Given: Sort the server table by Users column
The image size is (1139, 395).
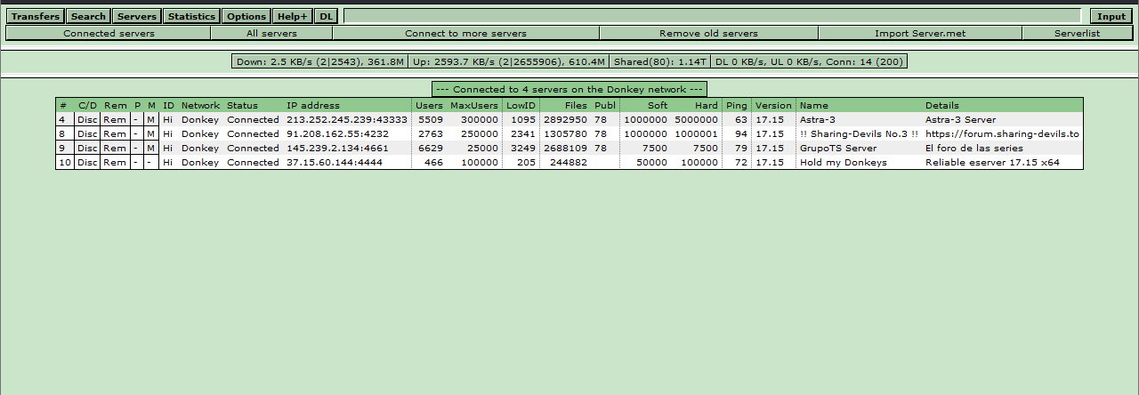Looking at the screenshot, I should click(x=429, y=105).
